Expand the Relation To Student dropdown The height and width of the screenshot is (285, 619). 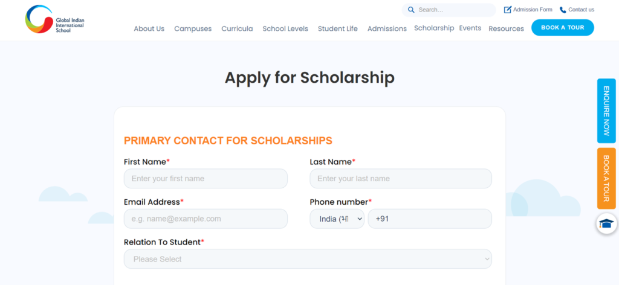tap(308, 259)
